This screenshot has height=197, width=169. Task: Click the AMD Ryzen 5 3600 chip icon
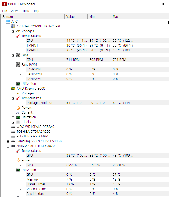click(13, 89)
